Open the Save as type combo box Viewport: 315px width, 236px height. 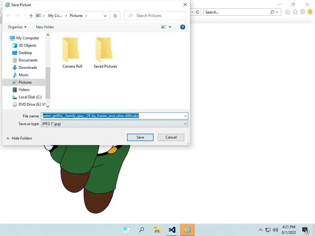coord(114,124)
